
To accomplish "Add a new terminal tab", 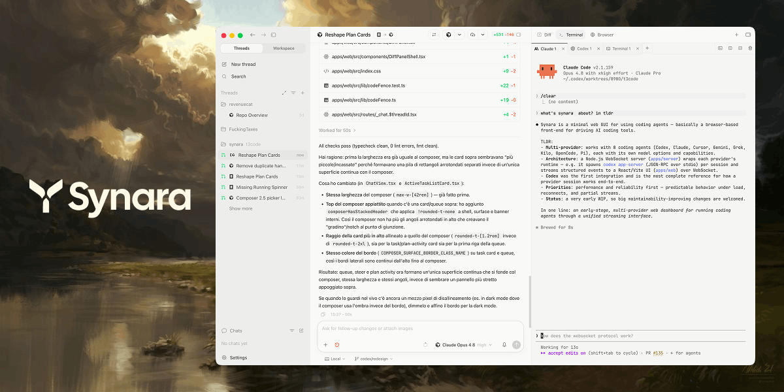I will (x=647, y=48).
